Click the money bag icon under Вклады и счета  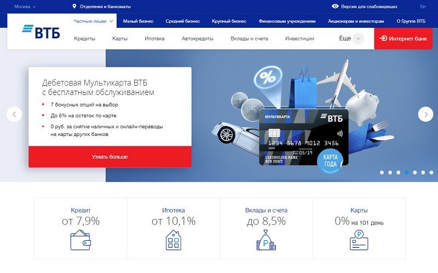click(266, 240)
